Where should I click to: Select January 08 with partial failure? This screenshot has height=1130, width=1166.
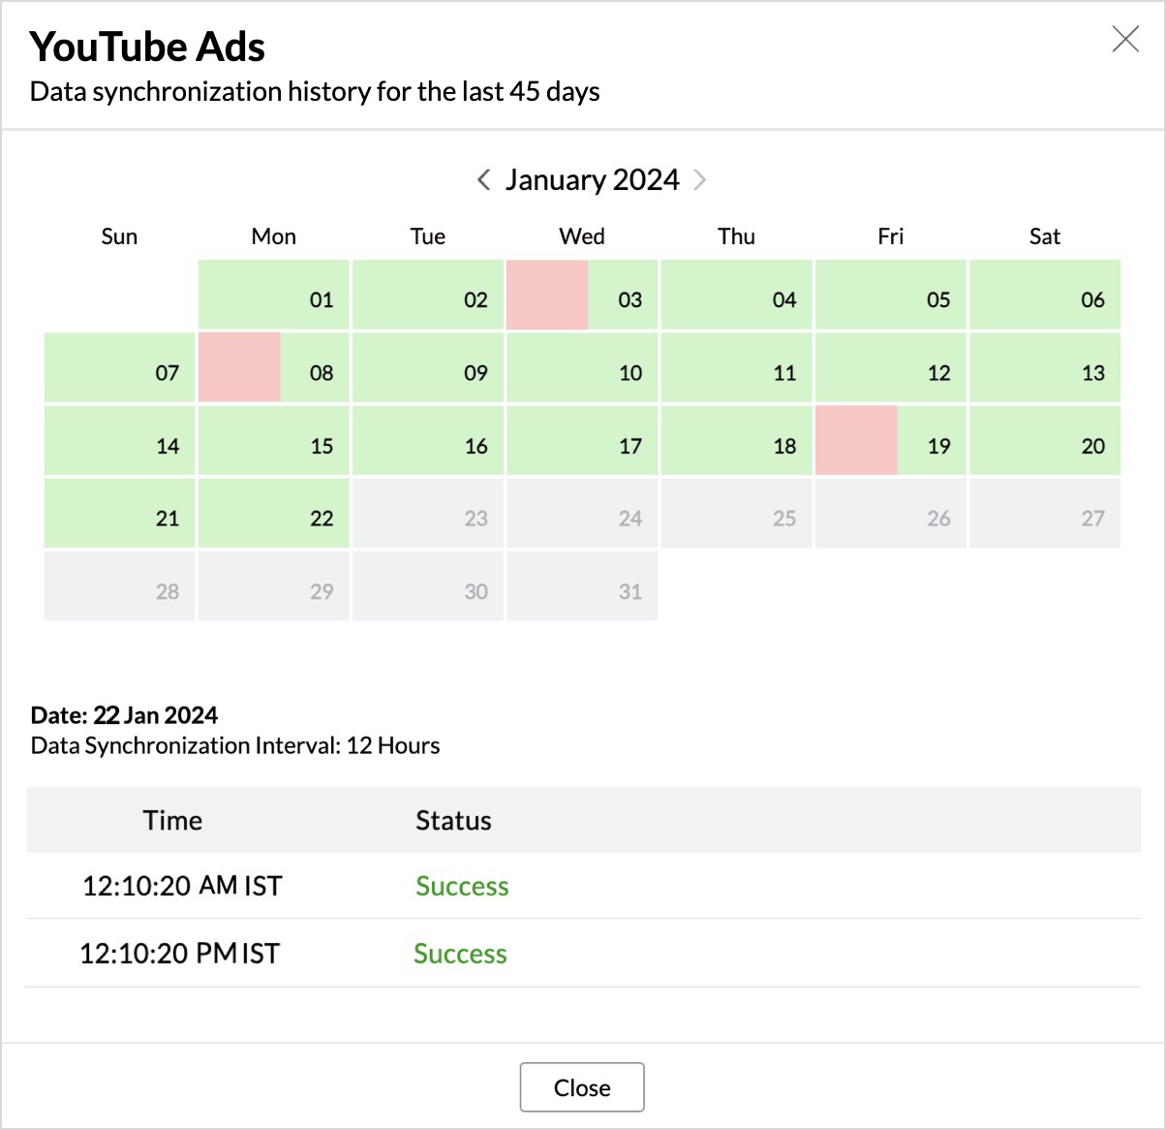point(274,367)
